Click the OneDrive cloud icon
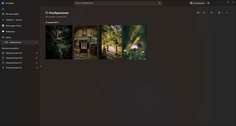This screenshot has height=126, width=236. point(3,20)
